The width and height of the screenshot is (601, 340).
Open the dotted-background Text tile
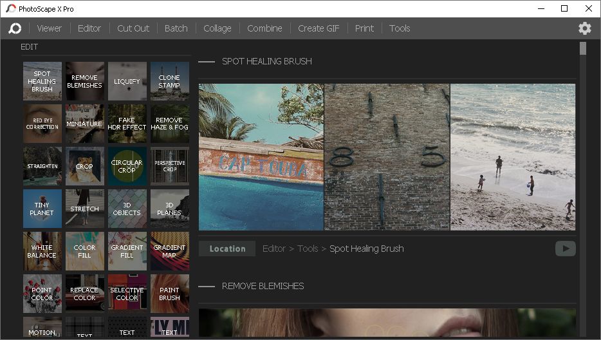(x=127, y=327)
